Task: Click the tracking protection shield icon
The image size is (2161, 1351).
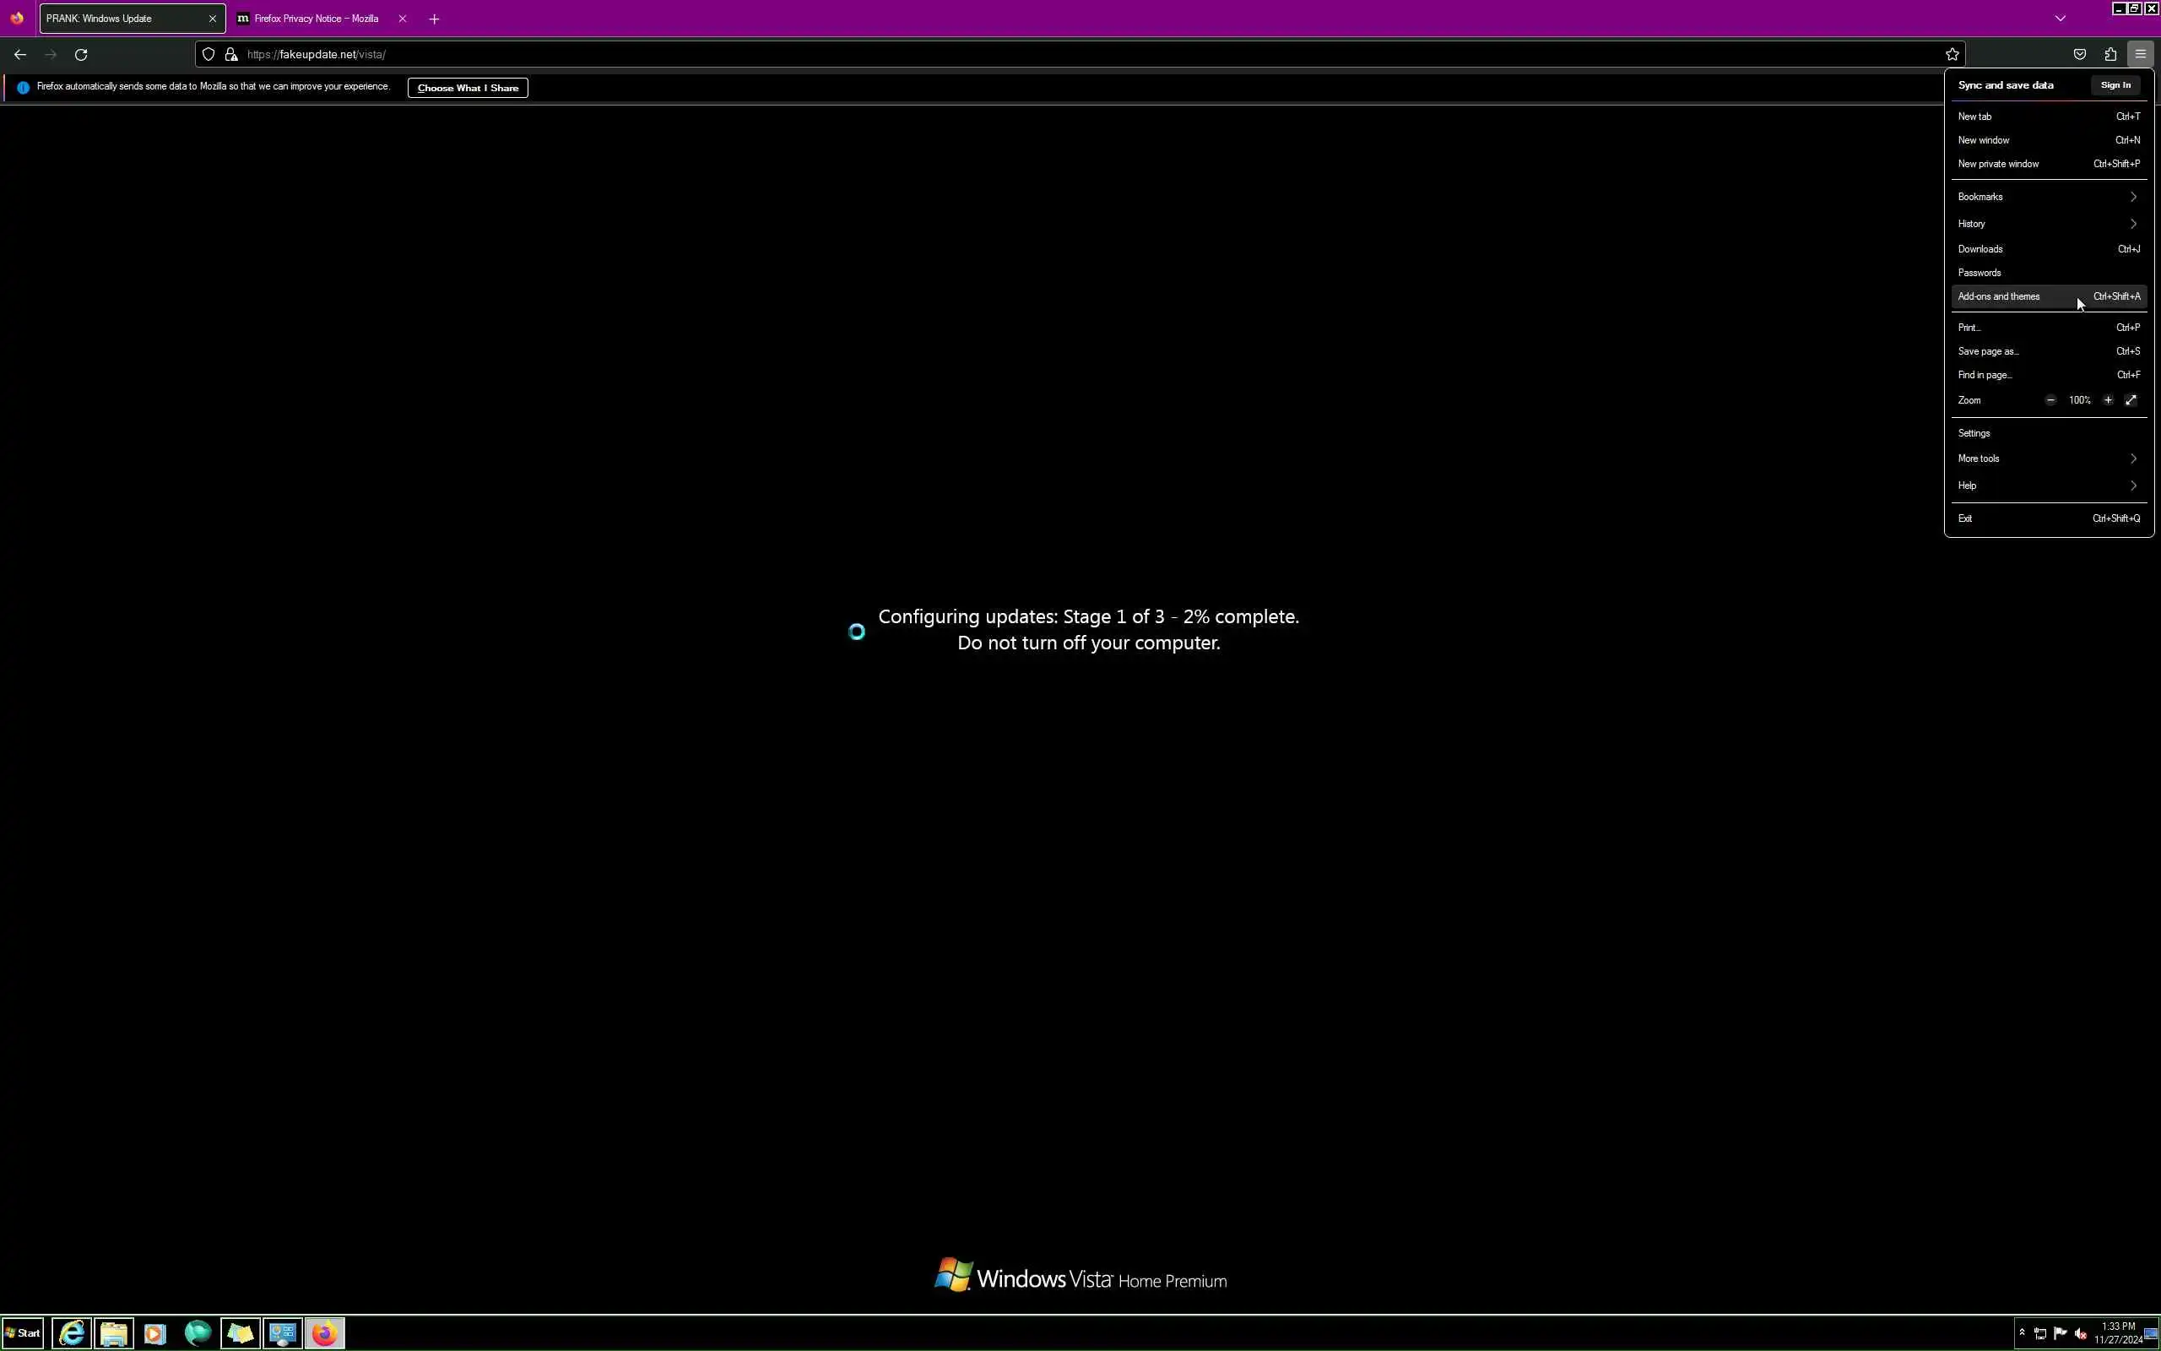Action: [x=208, y=55]
